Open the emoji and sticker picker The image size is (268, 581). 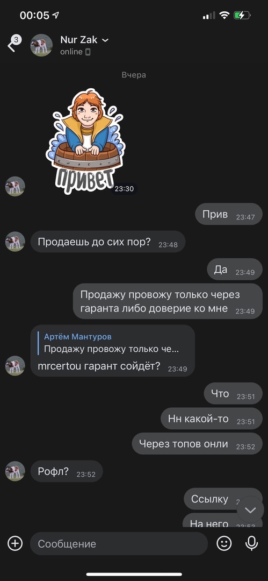coord(224,543)
